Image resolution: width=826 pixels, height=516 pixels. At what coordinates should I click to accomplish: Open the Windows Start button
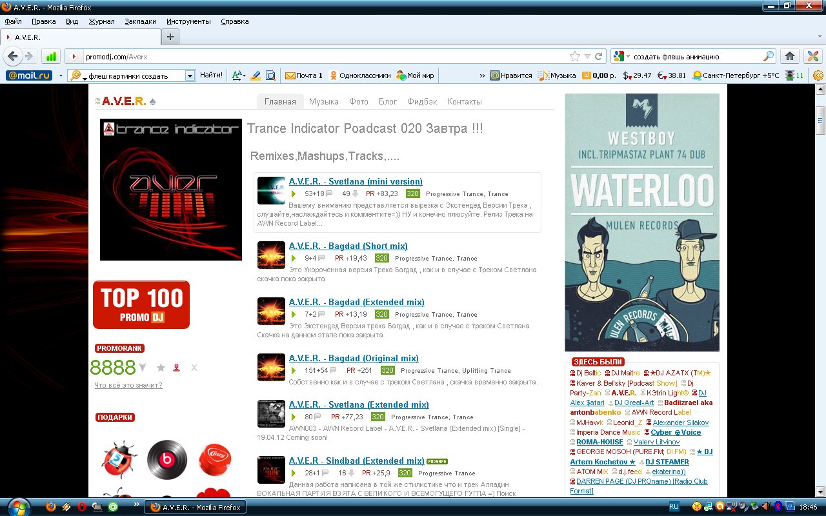click(19, 506)
